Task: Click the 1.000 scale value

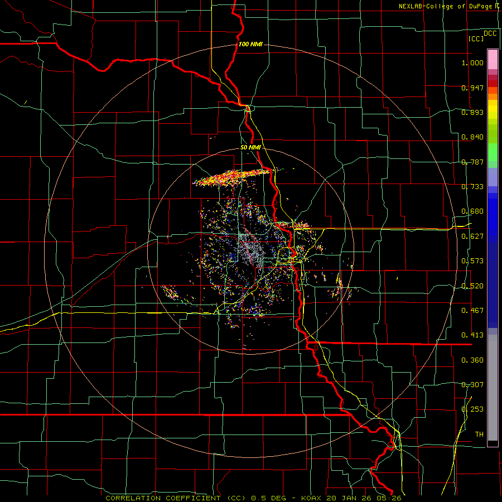Action: pos(472,62)
